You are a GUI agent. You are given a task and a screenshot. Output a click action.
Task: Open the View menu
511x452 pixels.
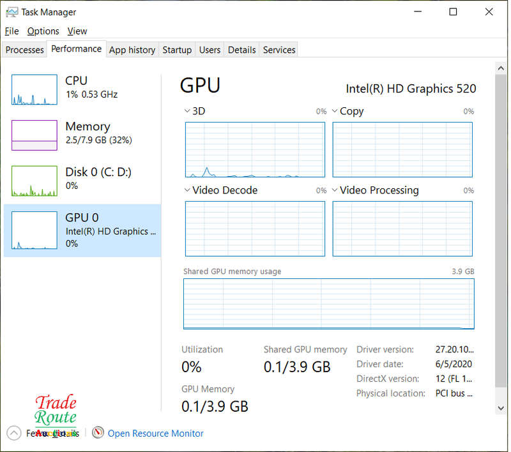[x=77, y=31]
